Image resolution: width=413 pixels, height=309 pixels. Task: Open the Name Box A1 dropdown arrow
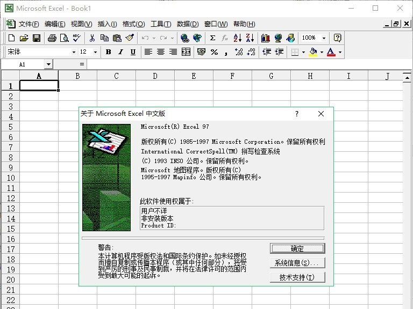coord(48,64)
